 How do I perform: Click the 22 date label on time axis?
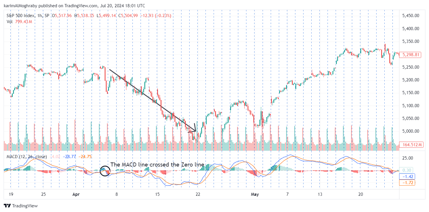pyautogui.click(x=198, y=194)
